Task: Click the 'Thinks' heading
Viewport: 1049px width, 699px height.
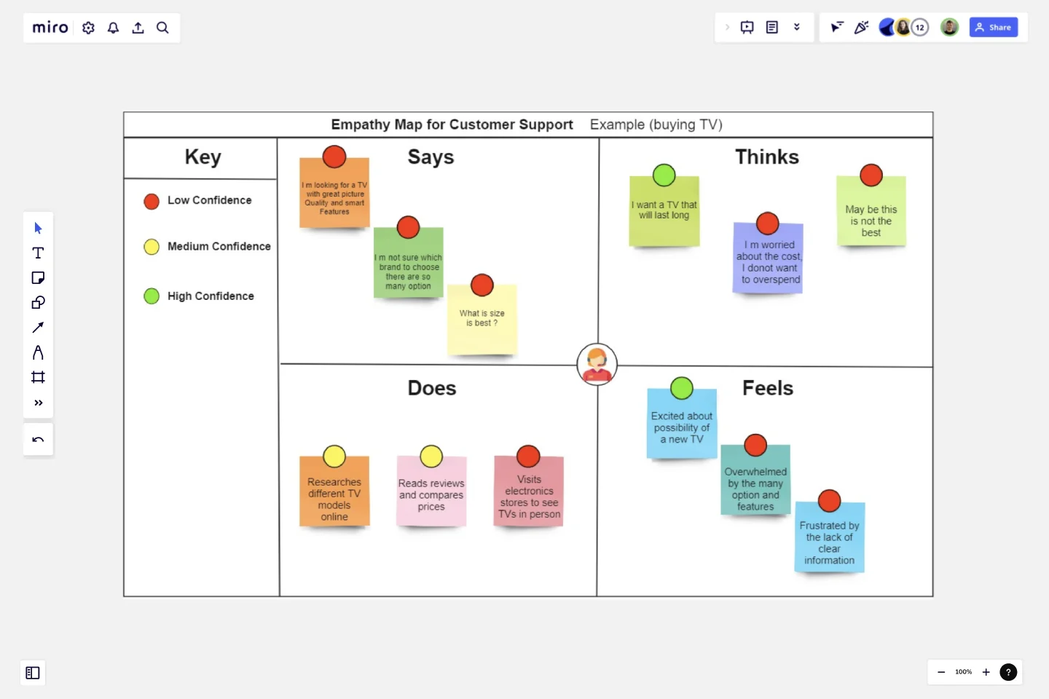Action: (767, 157)
